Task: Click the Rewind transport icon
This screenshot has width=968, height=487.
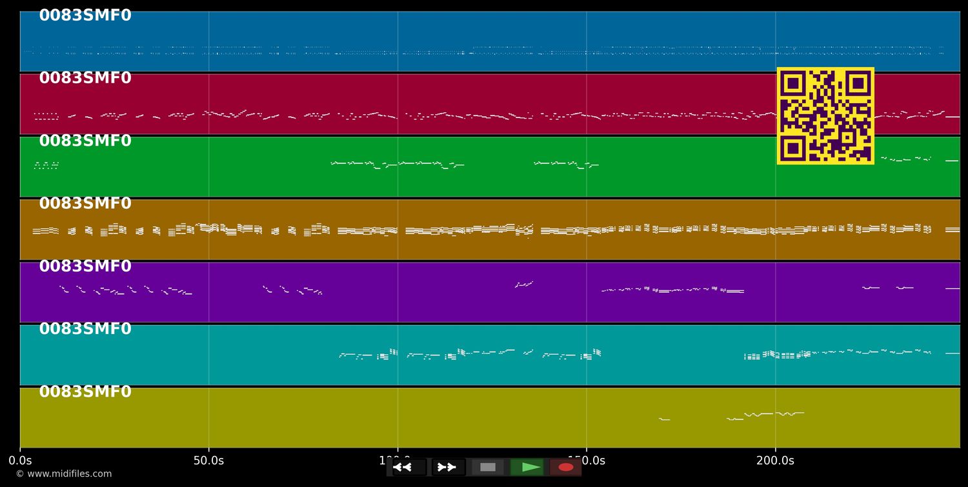Action: (x=403, y=467)
